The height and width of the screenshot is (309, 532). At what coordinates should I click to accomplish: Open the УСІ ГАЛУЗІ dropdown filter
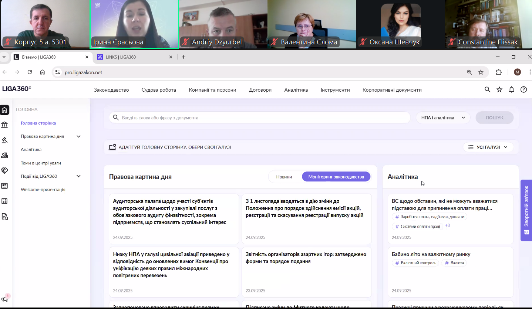[x=488, y=147]
